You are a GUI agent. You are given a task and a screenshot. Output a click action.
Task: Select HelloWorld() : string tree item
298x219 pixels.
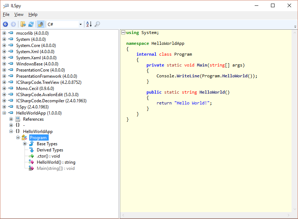[x=56, y=162]
